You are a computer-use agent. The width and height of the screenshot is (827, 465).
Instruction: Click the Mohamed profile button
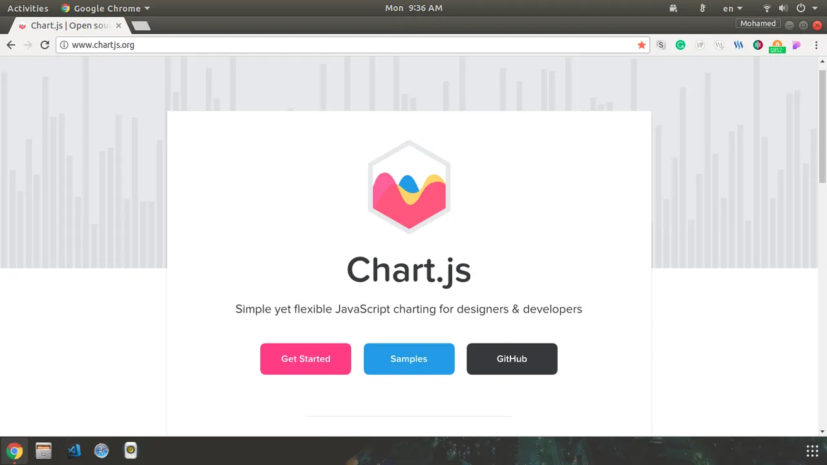758,24
